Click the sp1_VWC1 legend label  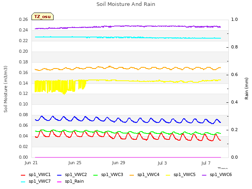[39, 175]
